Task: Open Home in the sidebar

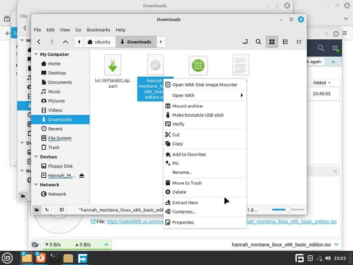Action: click(60, 64)
